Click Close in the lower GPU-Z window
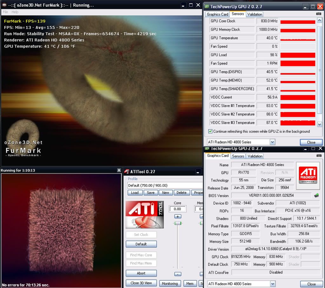This screenshot has width=325, height=288. [x=311, y=284]
